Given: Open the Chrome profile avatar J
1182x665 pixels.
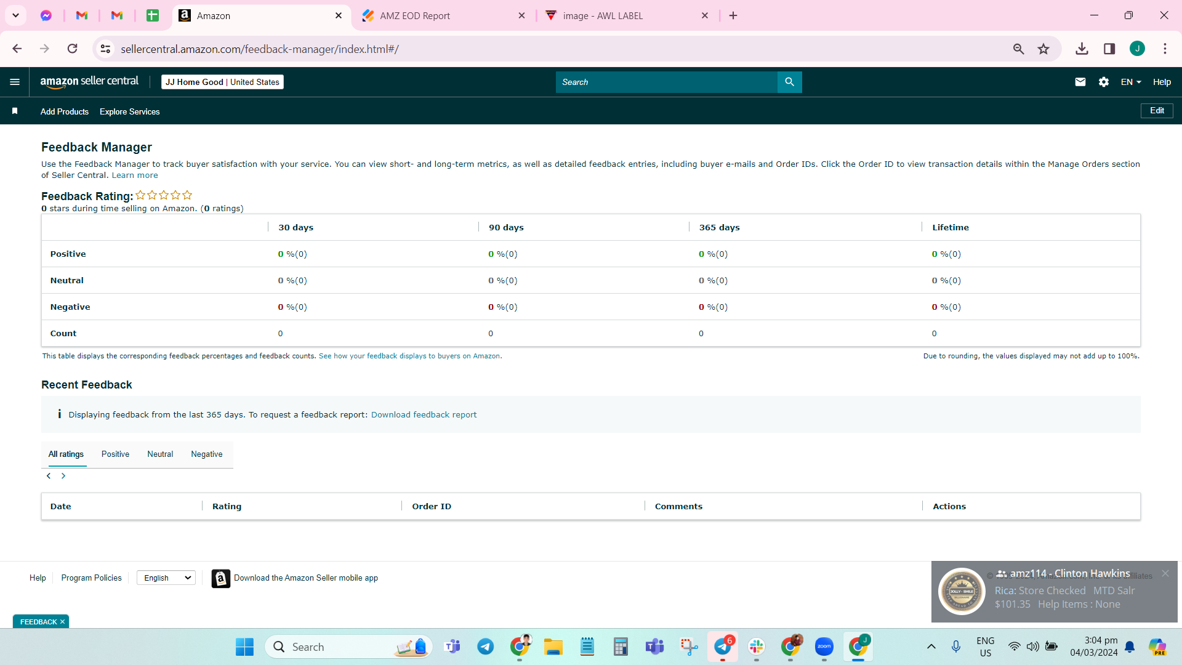Looking at the screenshot, I should tap(1137, 49).
